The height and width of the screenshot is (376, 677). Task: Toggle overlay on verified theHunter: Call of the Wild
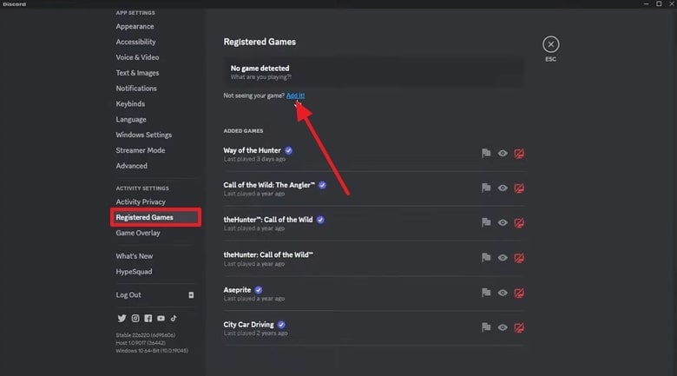(x=519, y=222)
